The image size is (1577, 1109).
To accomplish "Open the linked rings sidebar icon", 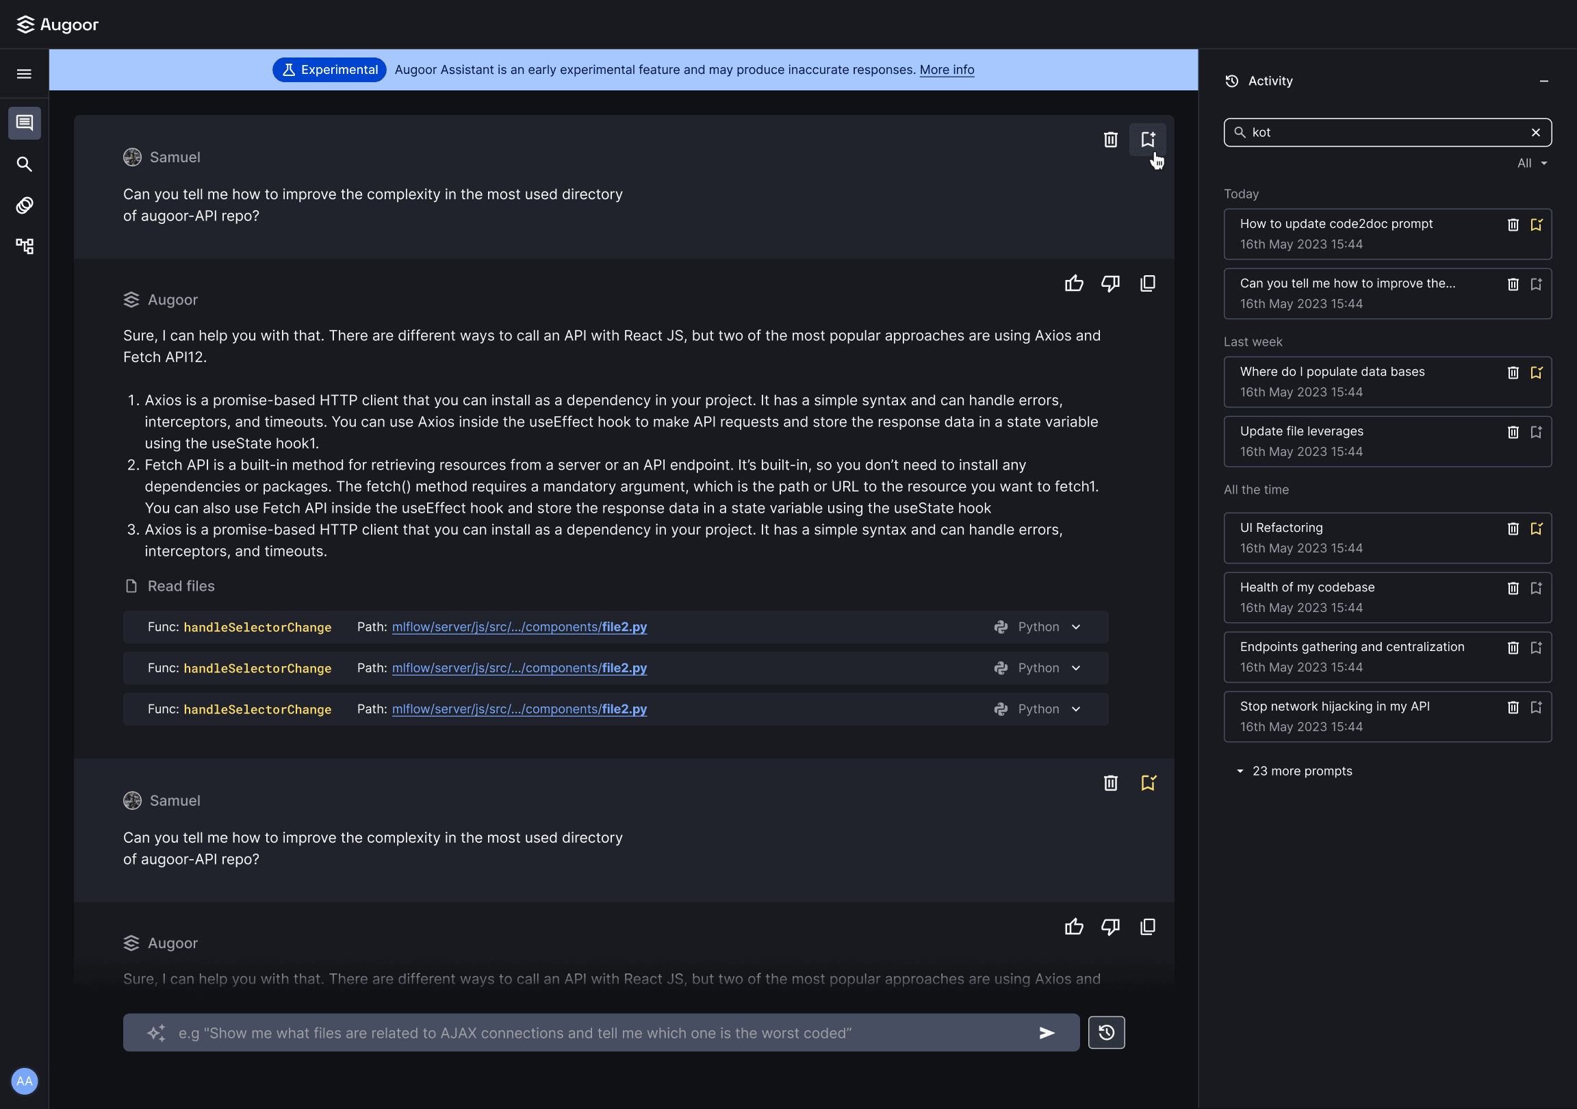I will [24, 205].
